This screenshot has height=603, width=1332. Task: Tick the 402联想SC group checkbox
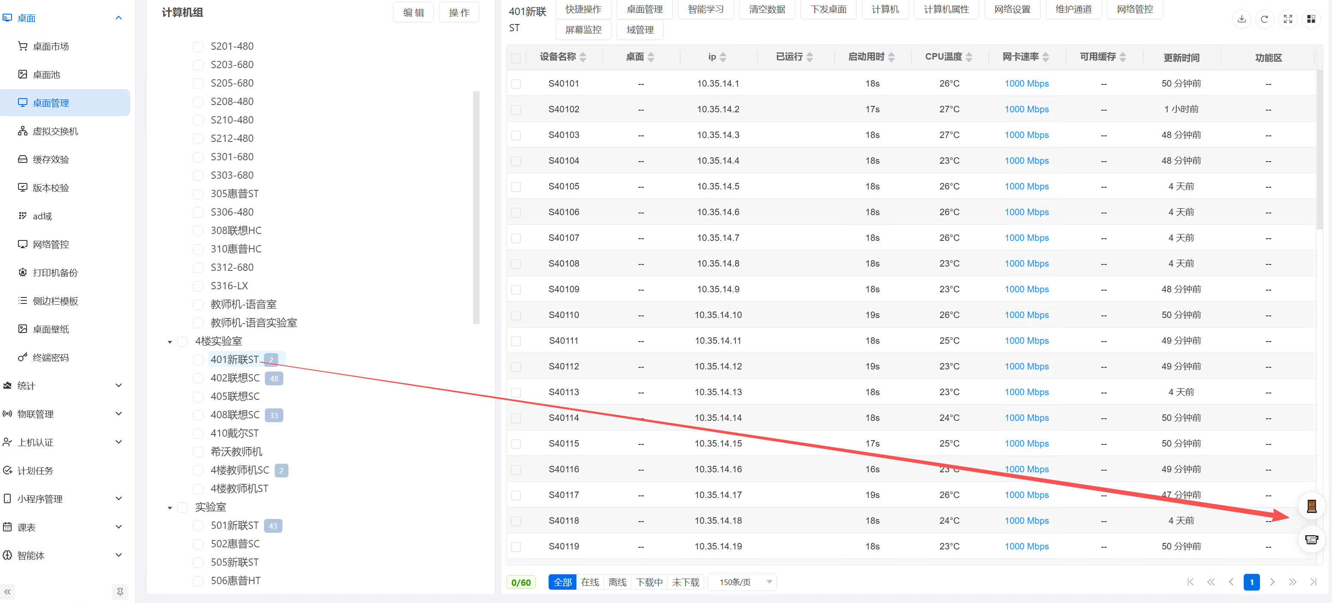(x=198, y=378)
